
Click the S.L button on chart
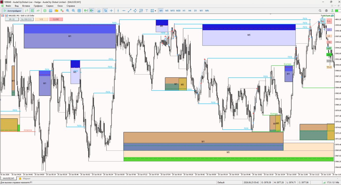[x=329, y=21]
